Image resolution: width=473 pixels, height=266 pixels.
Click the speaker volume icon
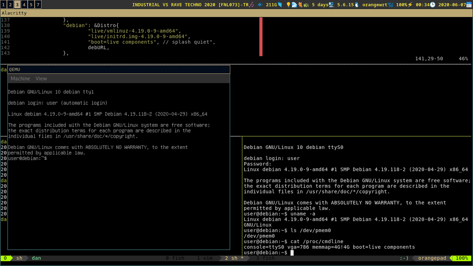click(260, 5)
